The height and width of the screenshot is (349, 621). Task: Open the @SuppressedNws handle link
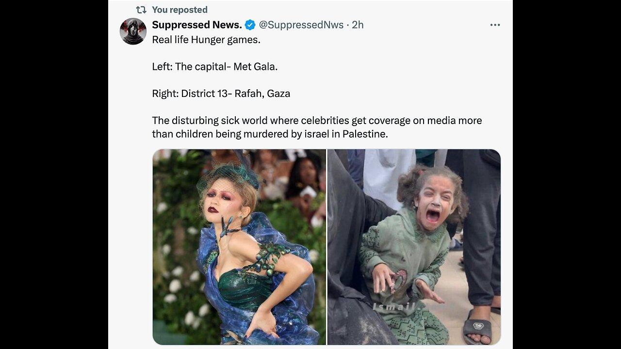point(301,25)
